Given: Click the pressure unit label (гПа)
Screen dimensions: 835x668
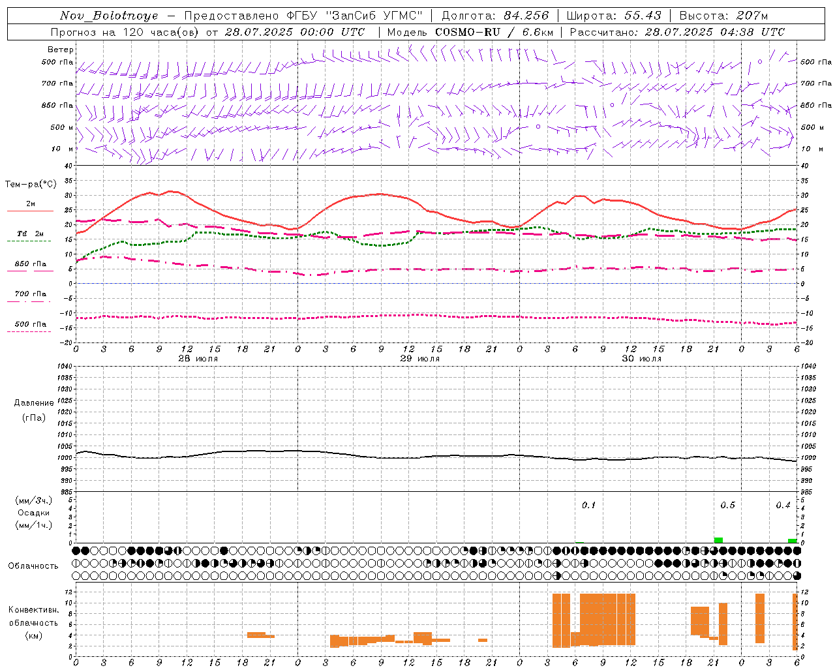Looking at the screenshot, I should (34, 417).
